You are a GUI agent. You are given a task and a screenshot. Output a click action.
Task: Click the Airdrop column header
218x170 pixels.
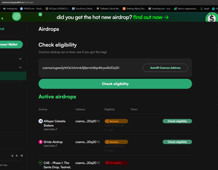click(43, 109)
